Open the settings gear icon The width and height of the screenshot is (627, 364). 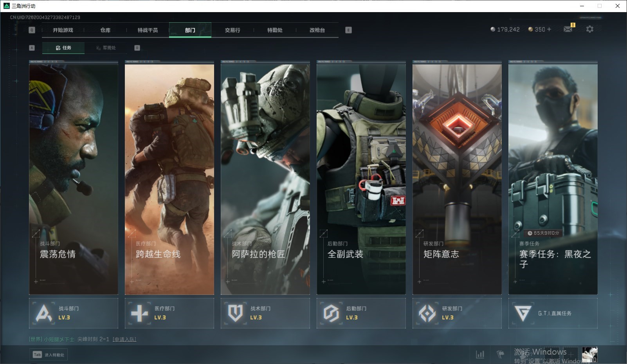click(589, 29)
